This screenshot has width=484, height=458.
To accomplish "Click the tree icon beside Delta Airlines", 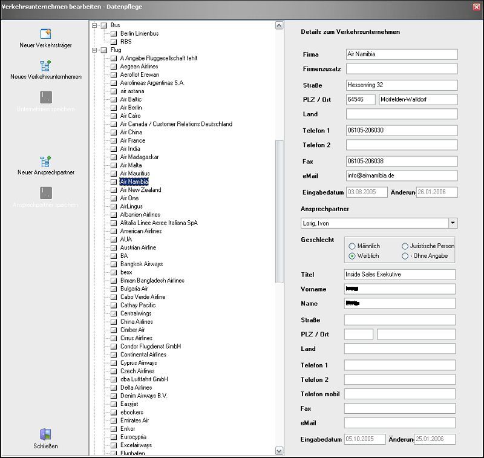I will click(114, 388).
